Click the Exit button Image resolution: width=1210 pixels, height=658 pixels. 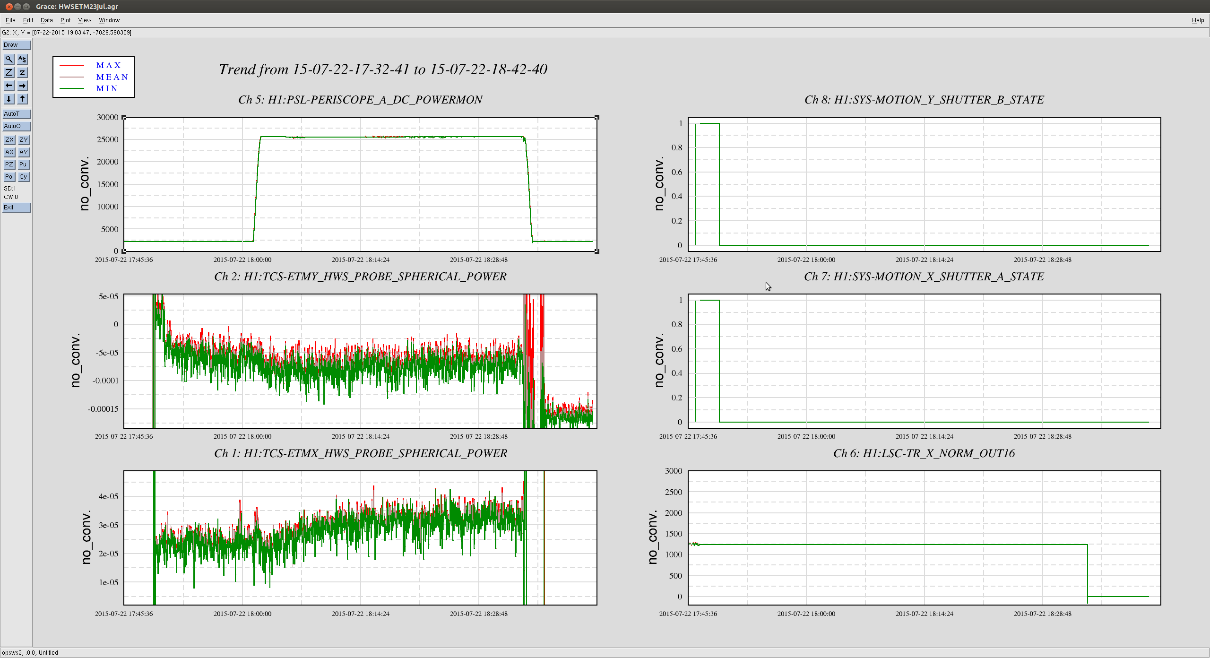click(17, 208)
